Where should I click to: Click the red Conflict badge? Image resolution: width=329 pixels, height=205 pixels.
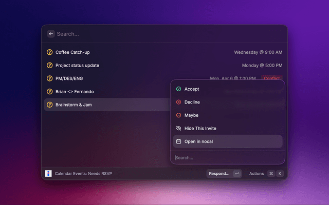point(271,78)
